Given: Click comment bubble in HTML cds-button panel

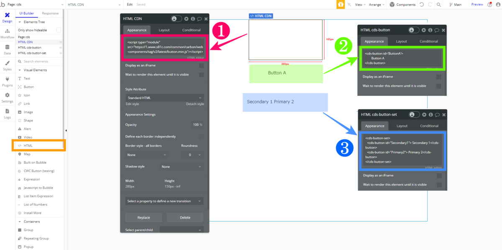Looking at the screenshot, I should tap(437, 30).
